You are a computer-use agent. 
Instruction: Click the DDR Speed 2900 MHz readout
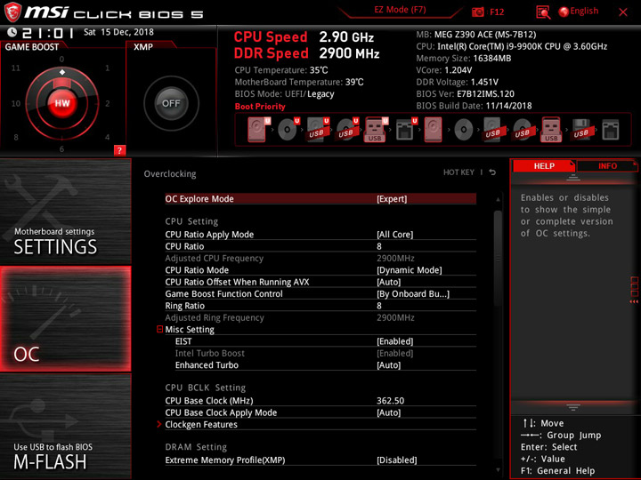[306, 53]
